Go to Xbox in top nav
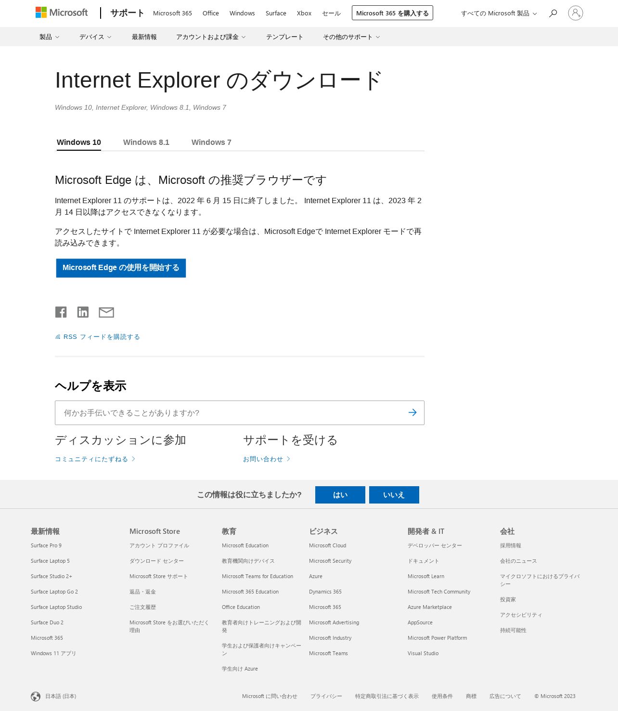This screenshot has width=618, height=711. pos(304,13)
